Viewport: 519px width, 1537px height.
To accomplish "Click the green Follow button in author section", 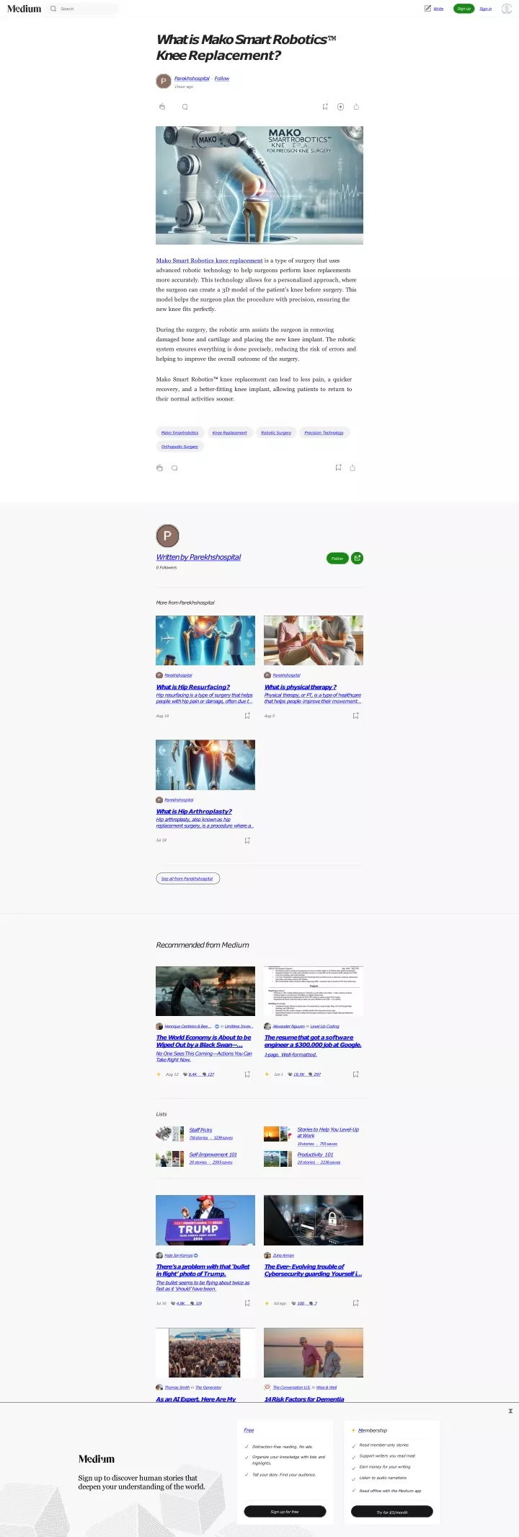I will click(x=337, y=558).
